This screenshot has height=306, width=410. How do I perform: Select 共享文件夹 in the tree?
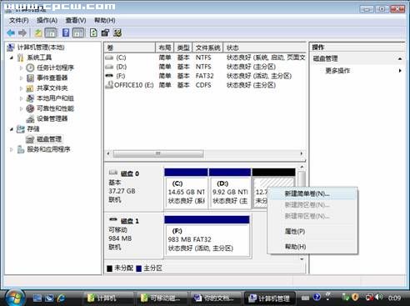52,88
